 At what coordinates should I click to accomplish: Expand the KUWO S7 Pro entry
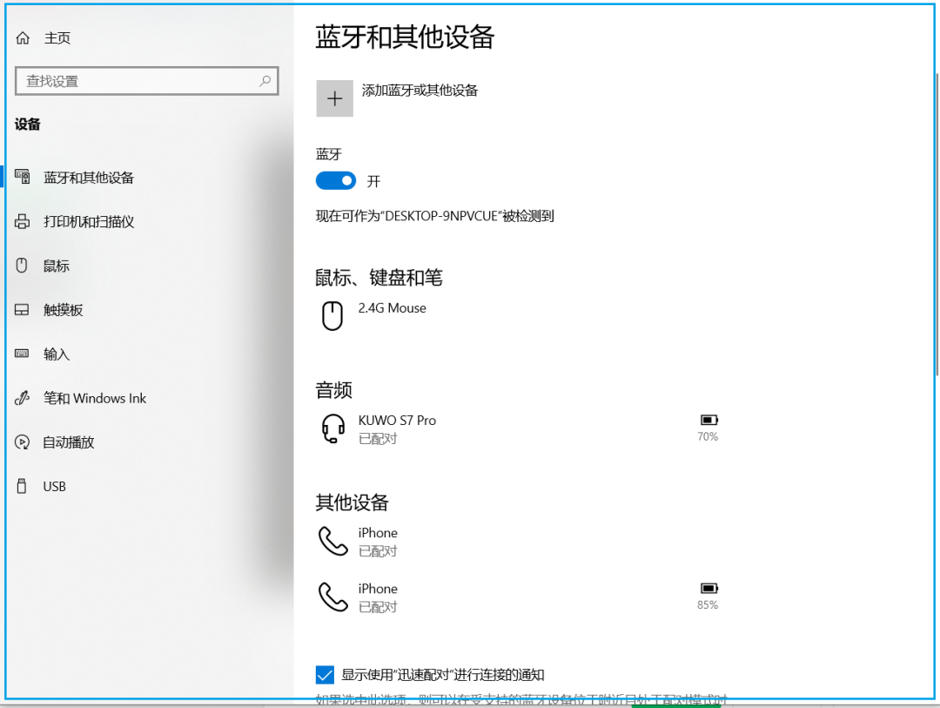(398, 428)
